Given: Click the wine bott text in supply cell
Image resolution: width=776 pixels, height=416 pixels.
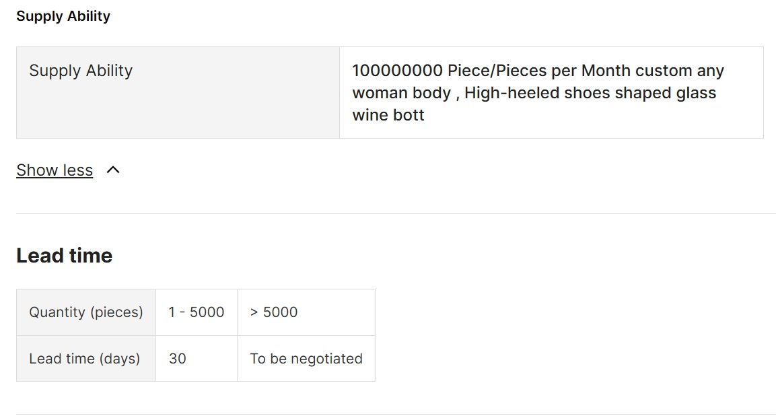Looking at the screenshot, I should click(388, 115).
